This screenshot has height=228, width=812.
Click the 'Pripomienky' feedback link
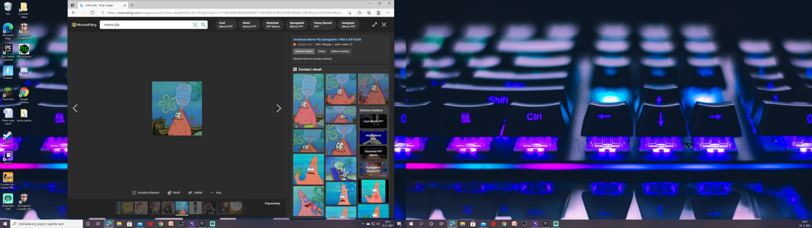[272, 203]
